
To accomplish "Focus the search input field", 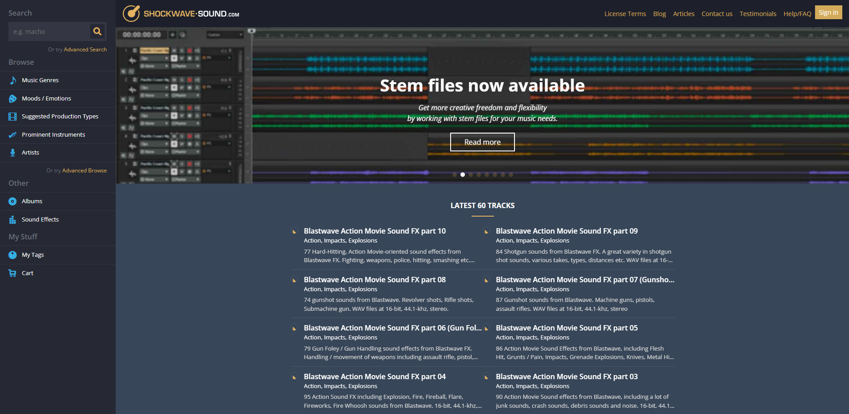I will point(49,31).
